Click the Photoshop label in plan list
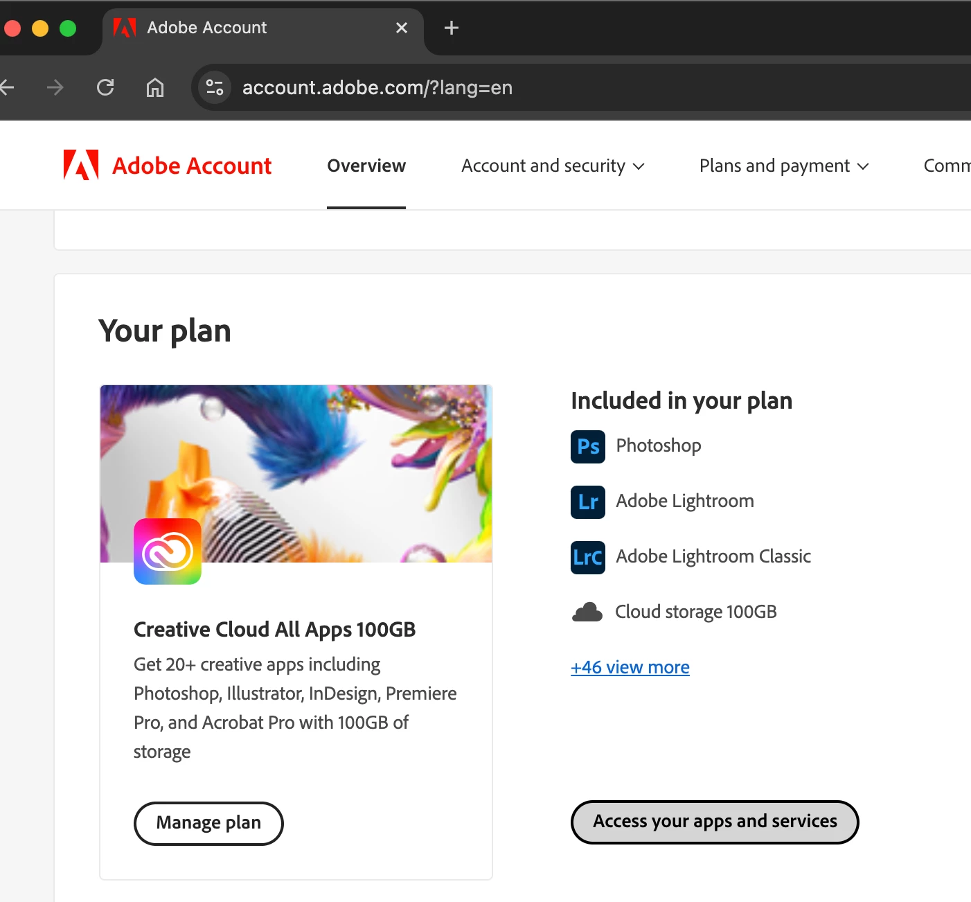Viewport: 971px width, 902px height. 659,445
